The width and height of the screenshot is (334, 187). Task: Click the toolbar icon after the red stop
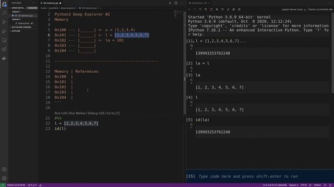(217, 9)
